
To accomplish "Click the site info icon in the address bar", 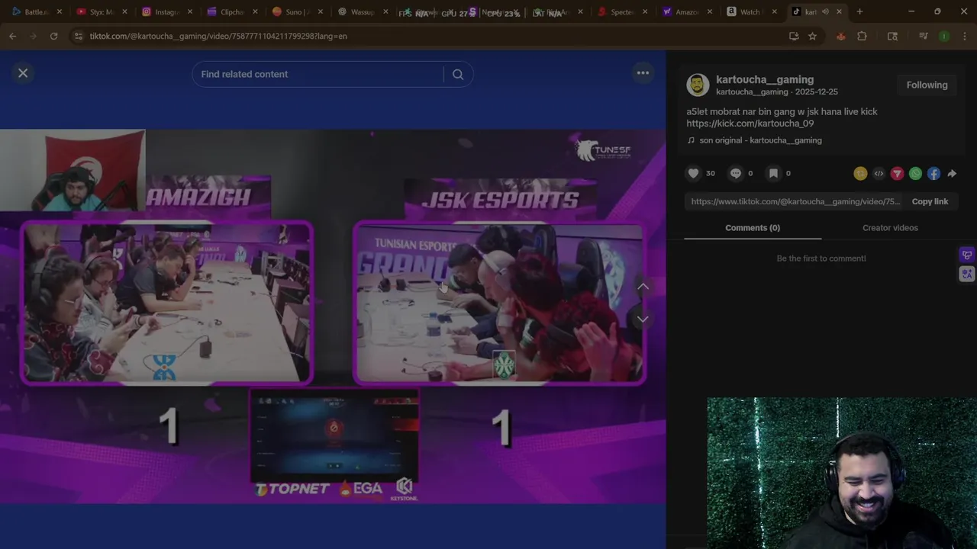I will 77,36.
